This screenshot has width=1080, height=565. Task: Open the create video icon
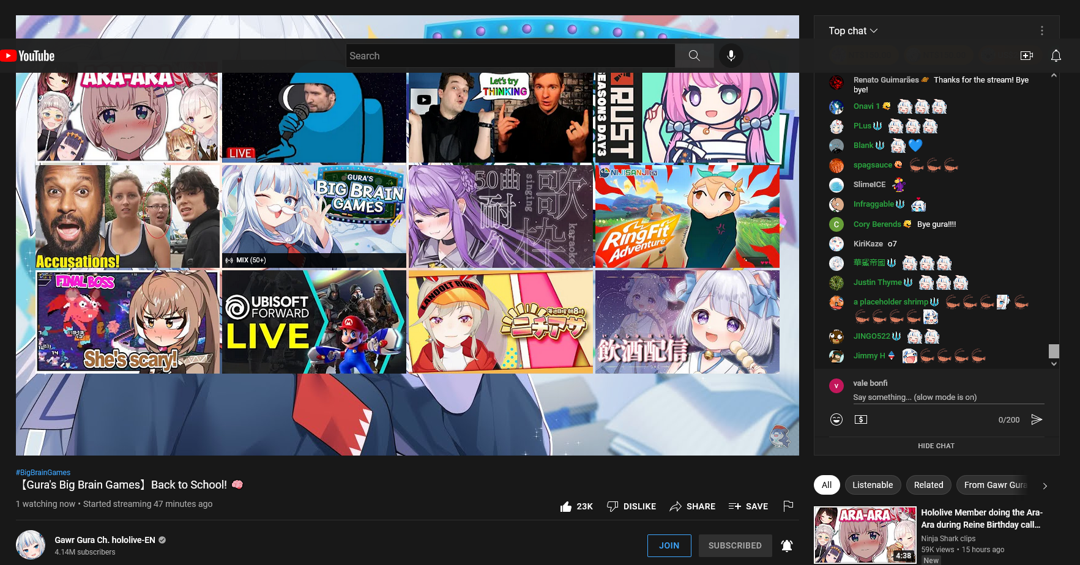point(1027,56)
